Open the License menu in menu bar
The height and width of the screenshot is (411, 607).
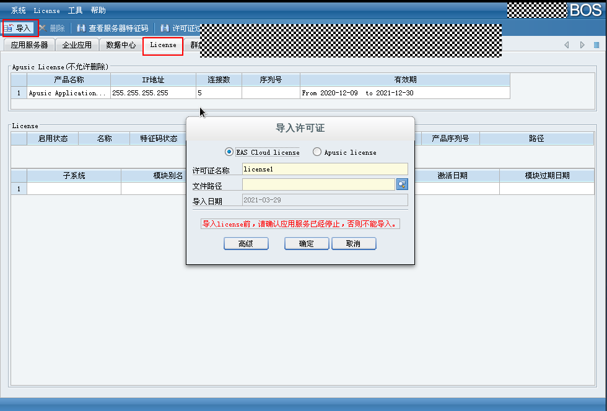pos(47,11)
